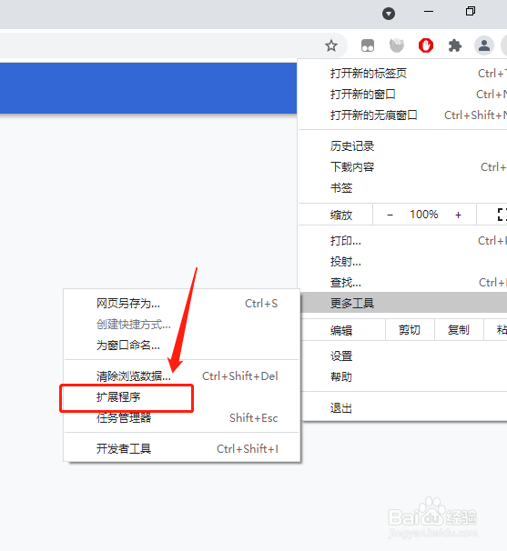Open 书签 submenu
Viewport: 507px width, 551px height.
403,188
